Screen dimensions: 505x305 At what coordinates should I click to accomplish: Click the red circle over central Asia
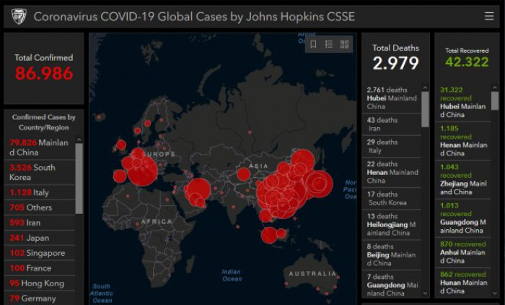pos(244,174)
